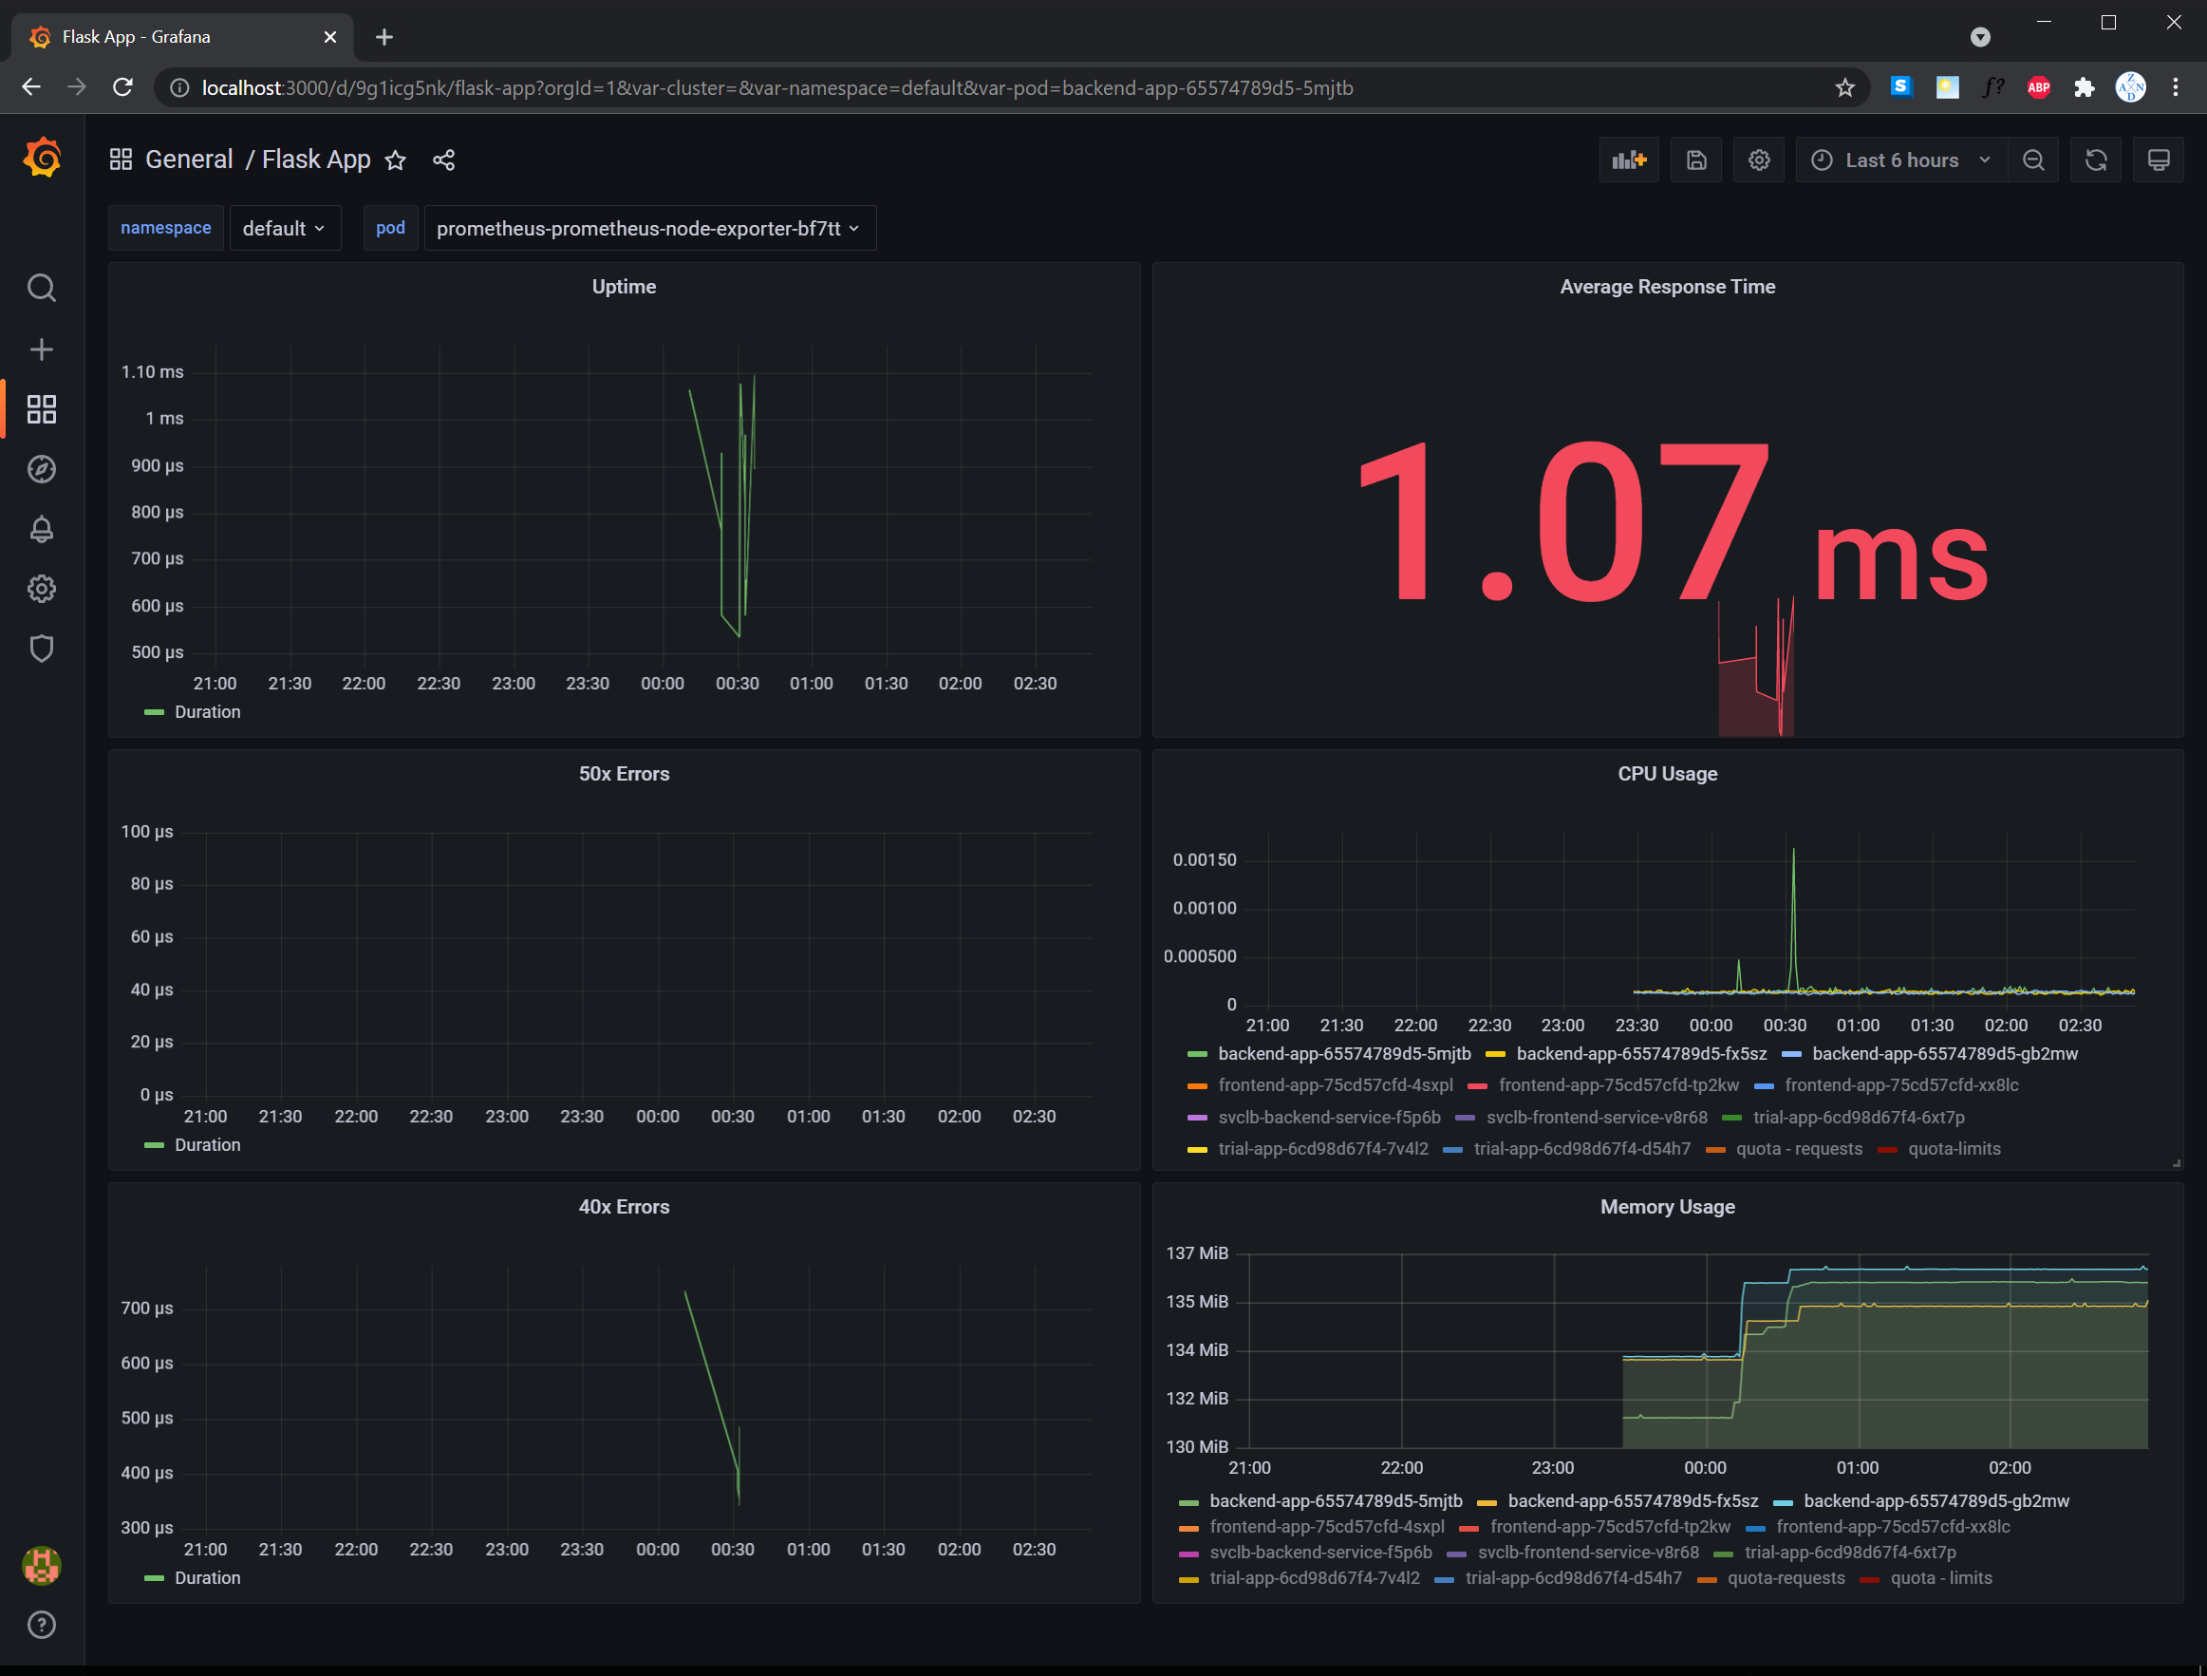The image size is (2207, 1676).
Task: Expand the namespace default dropdown
Action: (x=285, y=229)
